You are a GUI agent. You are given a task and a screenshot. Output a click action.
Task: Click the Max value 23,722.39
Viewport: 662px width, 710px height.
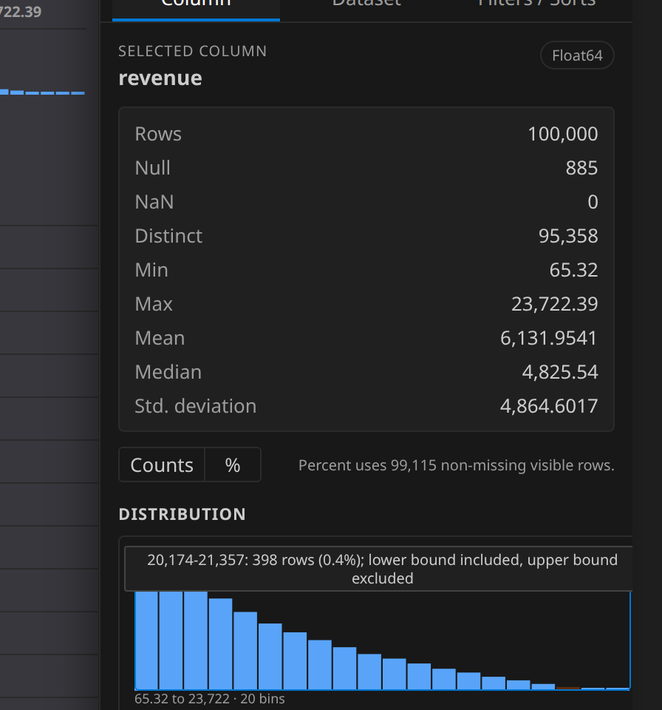click(555, 304)
